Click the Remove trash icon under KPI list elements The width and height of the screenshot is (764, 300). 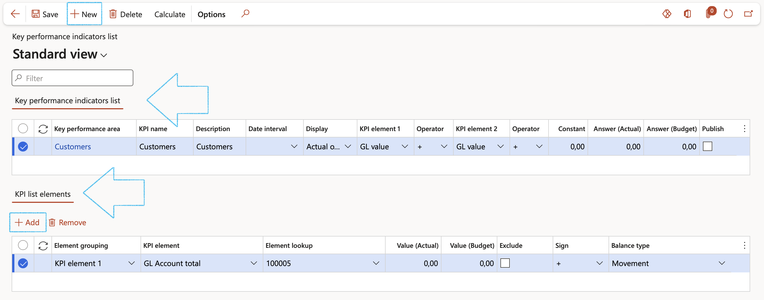point(52,222)
